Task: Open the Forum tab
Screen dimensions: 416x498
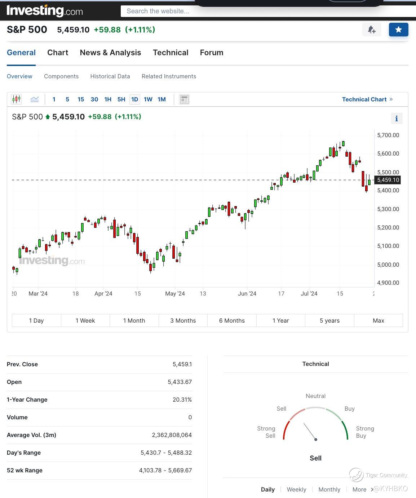Action: point(212,53)
